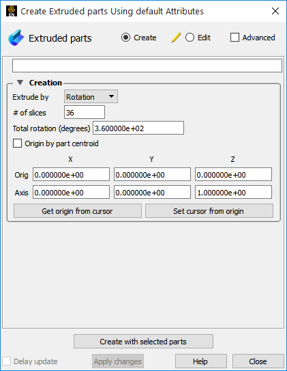Screen dimensions: 287x371
Task: Click the Orig row label
Action: (x=21, y=175)
